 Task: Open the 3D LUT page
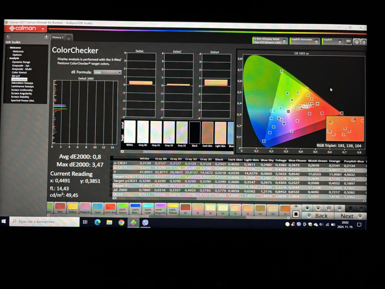click(16, 76)
